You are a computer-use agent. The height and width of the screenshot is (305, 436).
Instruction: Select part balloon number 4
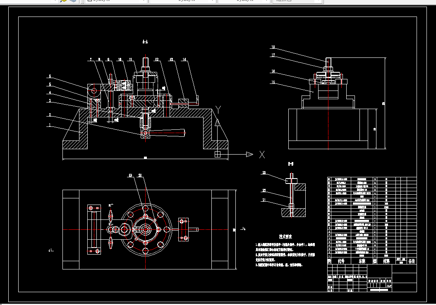tap(50, 93)
